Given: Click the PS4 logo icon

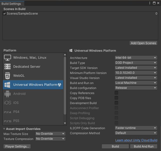Looking at the screenshot, I should (x=7, y=112).
